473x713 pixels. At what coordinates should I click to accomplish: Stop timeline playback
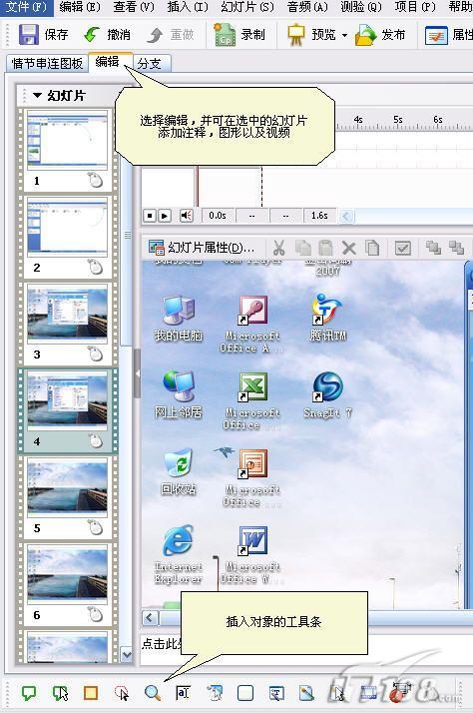[x=150, y=216]
